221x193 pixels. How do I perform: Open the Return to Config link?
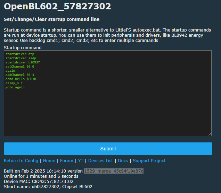click(21, 160)
